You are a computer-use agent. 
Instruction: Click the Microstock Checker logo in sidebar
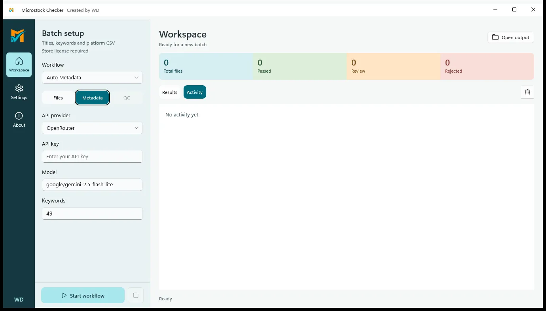click(17, 36)
